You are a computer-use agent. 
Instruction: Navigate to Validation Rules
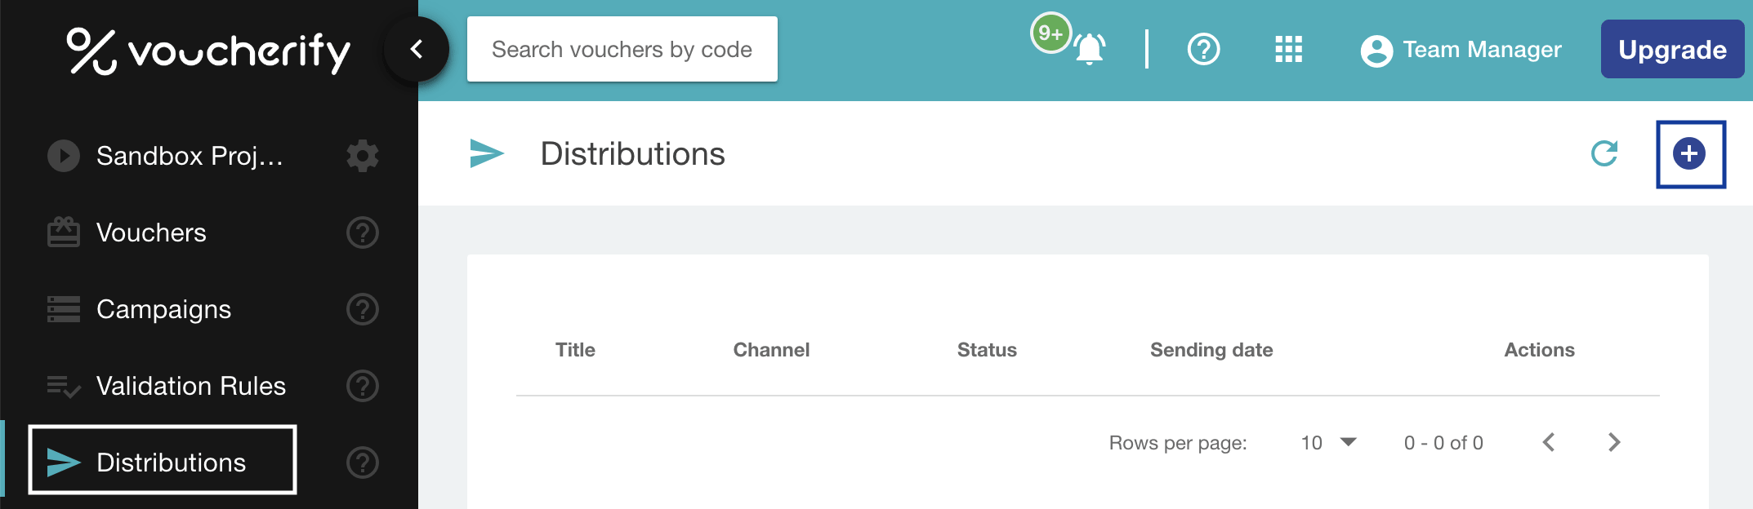[190, 386]
